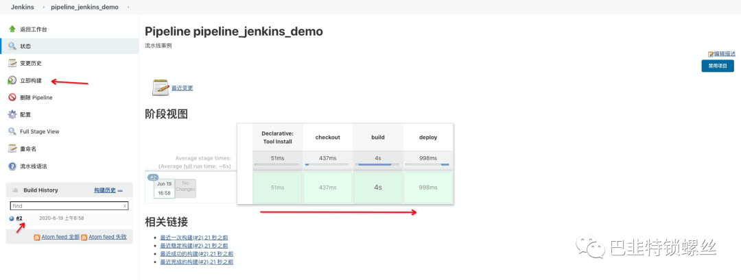The width and height of the screenshot is (741, 280).
Task: Open the 编辑描述 link
Action: [725, 53]
